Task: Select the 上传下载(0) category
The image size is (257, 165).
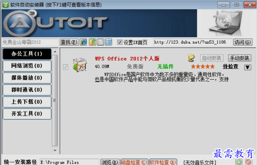Action: point(27,102)
